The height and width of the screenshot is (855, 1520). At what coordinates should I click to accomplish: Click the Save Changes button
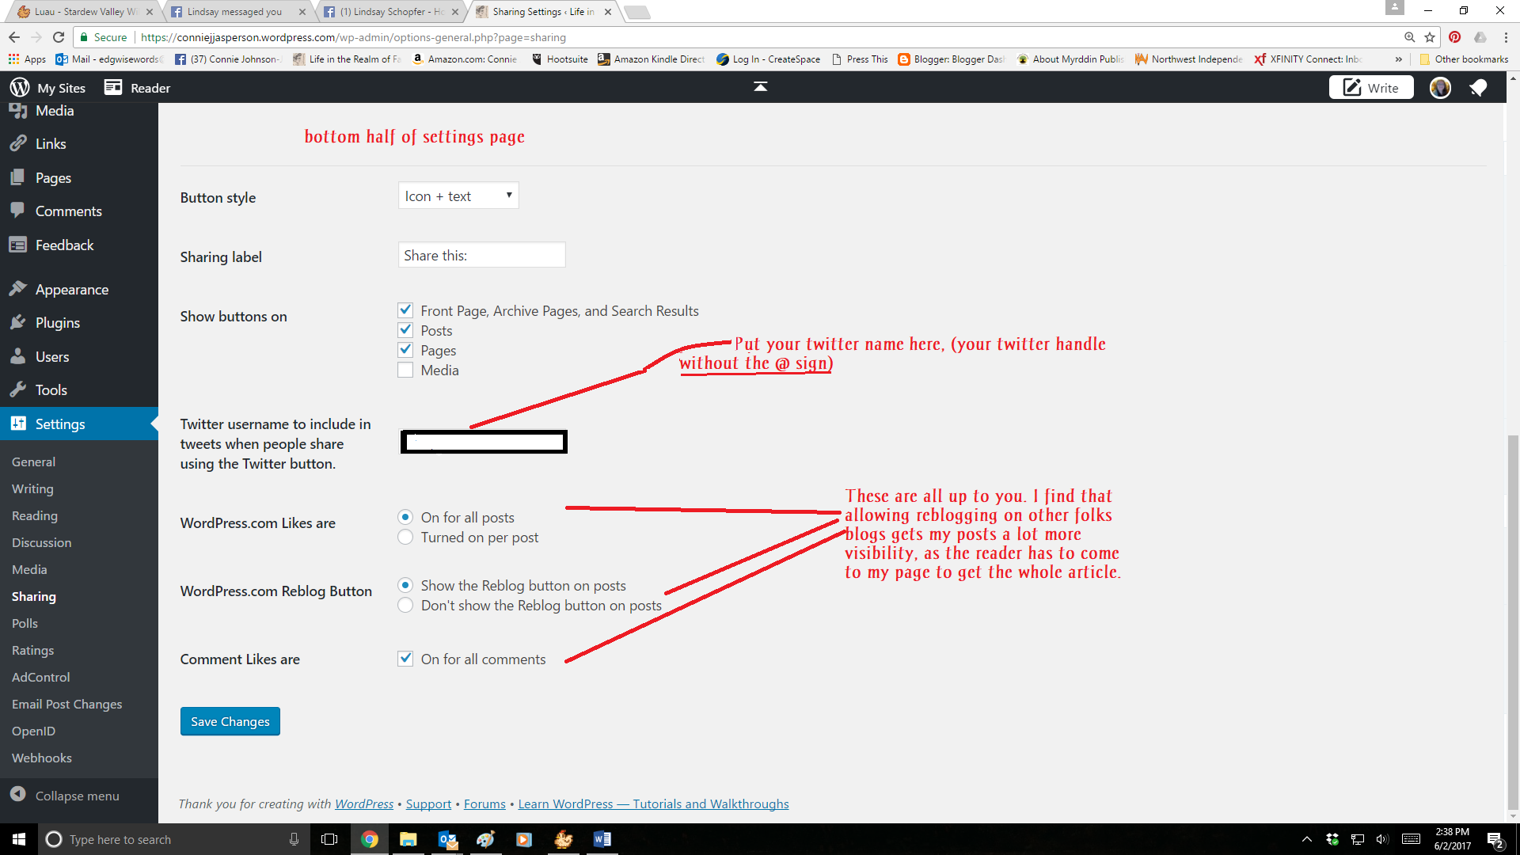(x=230, y=721)
